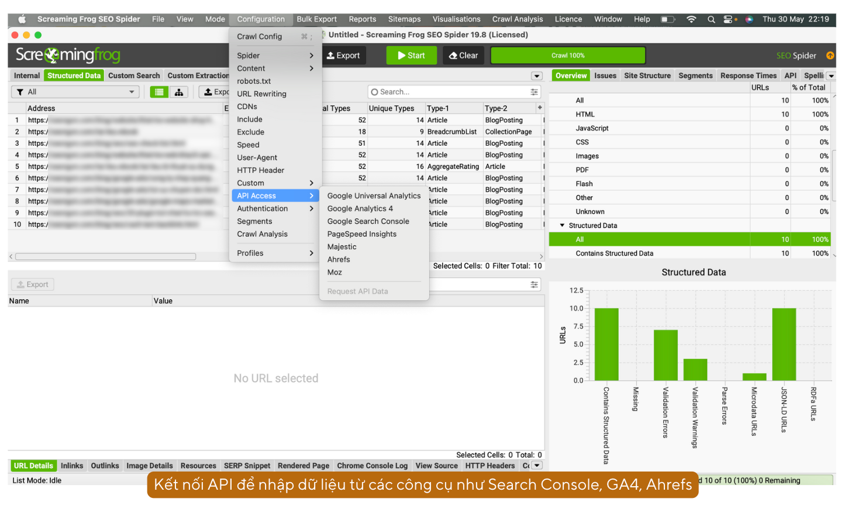Open the HTTP Headers tab
The width and height of the screenshot is (848, 509).
coord(490,466)
